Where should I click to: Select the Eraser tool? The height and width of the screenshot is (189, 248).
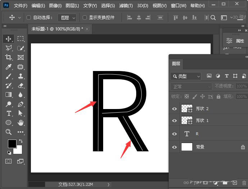[x=20, y=86]
